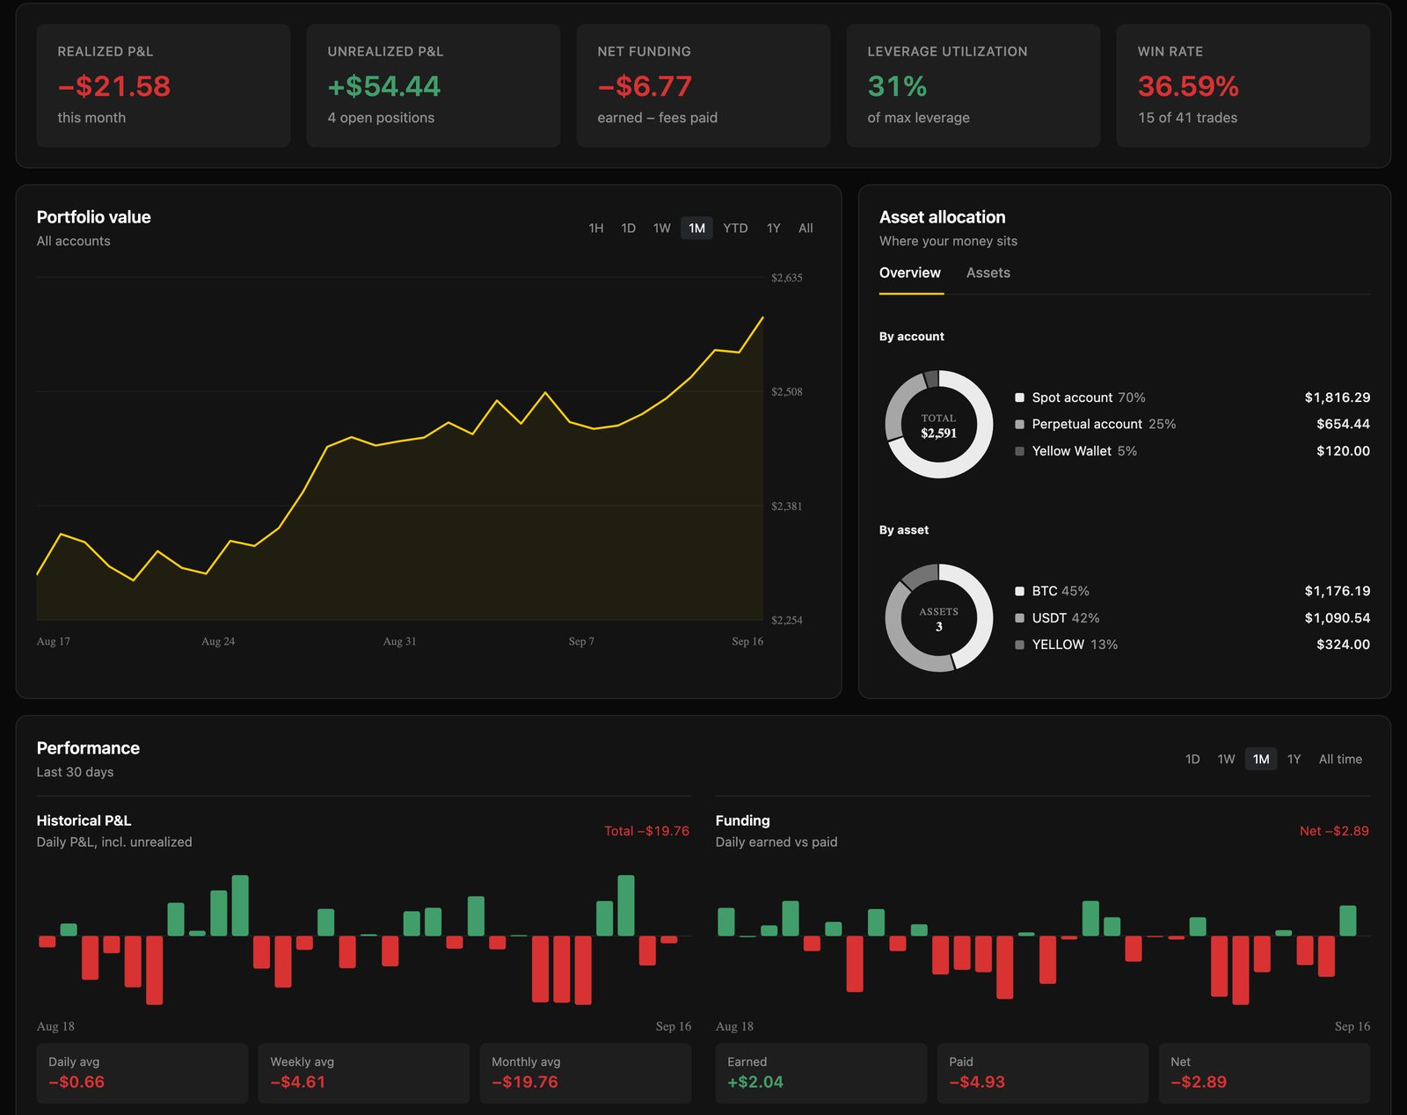Click the Net Funding value −$6.77
This screenshot has height=1115, width=1407.
[645, 86]
